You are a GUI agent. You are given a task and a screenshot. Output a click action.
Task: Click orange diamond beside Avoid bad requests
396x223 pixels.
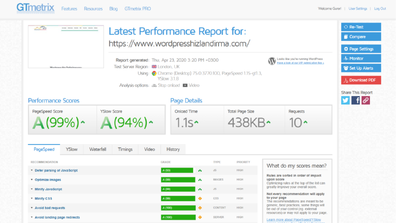click(x=200, y=208)
